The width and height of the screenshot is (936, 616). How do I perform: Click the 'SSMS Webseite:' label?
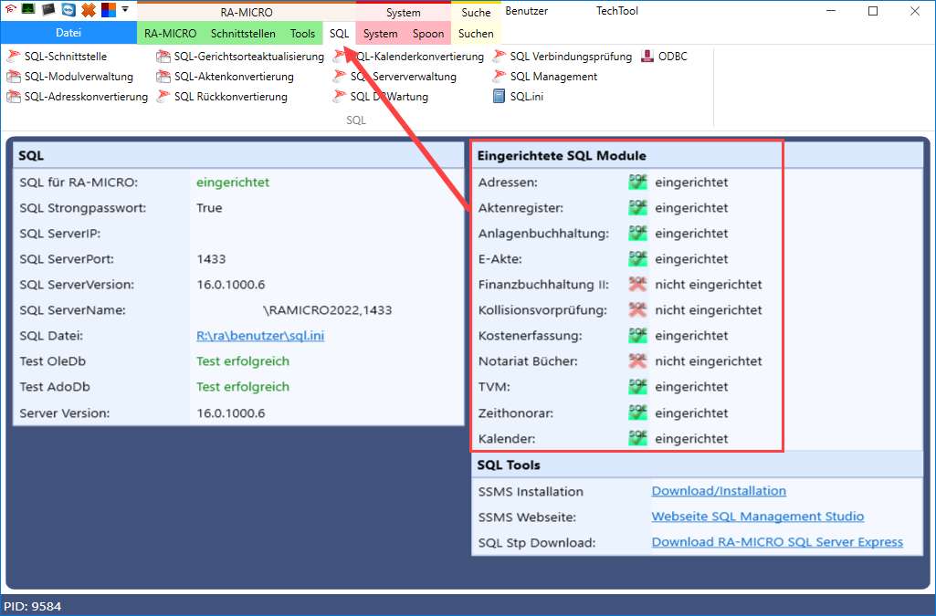(x=527, y=517)
